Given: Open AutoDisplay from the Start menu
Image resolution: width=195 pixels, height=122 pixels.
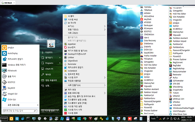Looking at the screenshot, I should (20, 53).
